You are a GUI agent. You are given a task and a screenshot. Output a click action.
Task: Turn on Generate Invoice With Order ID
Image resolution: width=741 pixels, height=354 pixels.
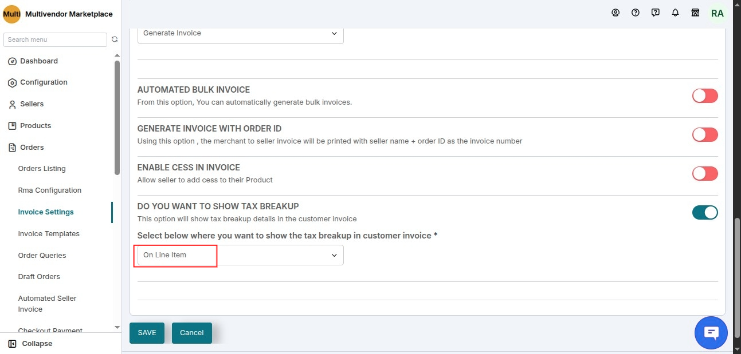point(705,134)
